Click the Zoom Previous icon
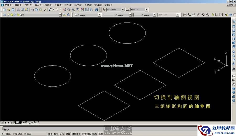Image resolution: width=236 pixels, height=136 pixels. [x=77, y=10]
